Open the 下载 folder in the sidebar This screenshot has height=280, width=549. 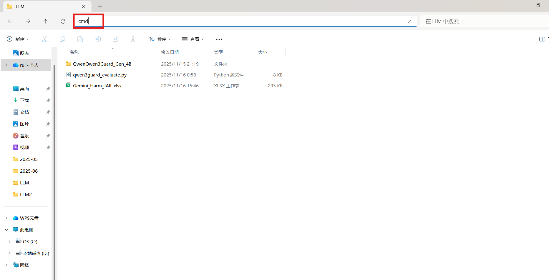[25, 100]
